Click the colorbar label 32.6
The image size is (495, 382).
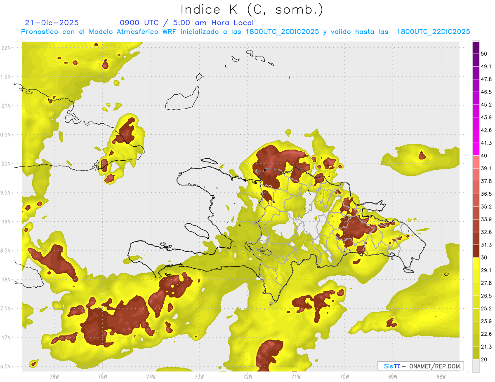tap(486, 232)
